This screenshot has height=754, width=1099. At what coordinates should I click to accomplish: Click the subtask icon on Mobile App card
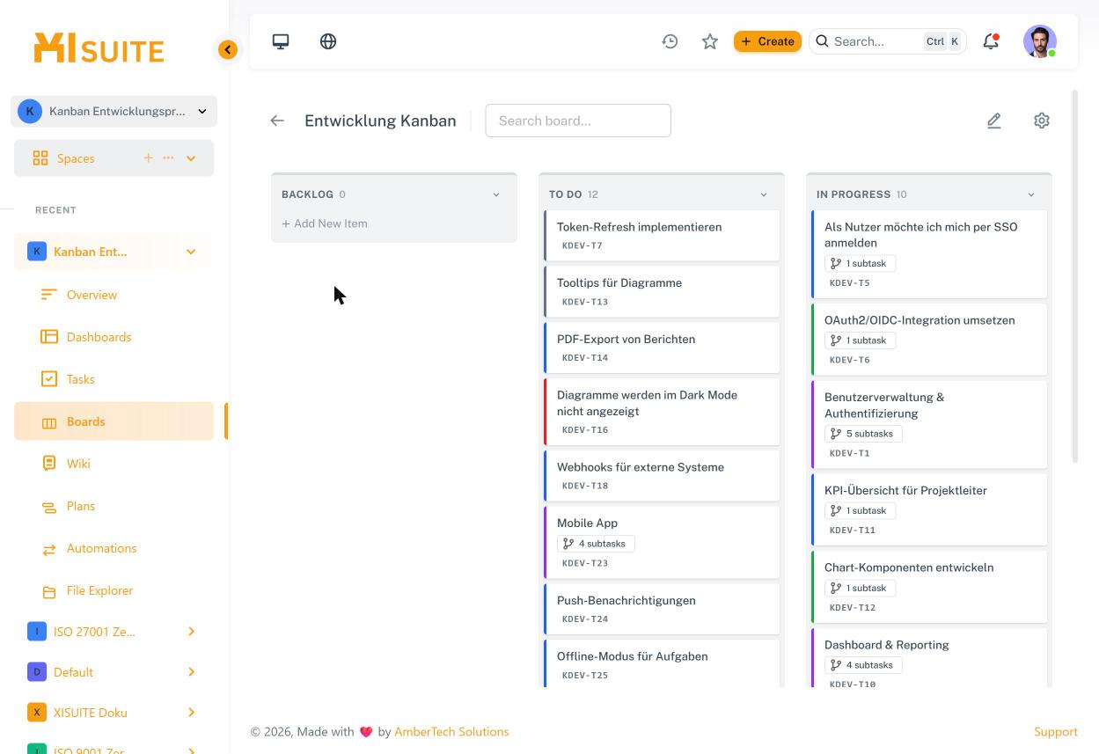click(568, 544)
